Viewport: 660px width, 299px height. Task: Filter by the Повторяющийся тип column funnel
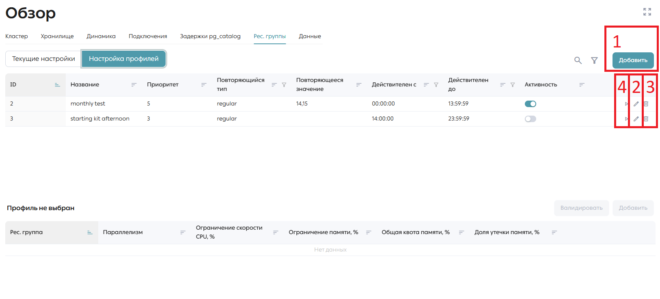point(284,85)
